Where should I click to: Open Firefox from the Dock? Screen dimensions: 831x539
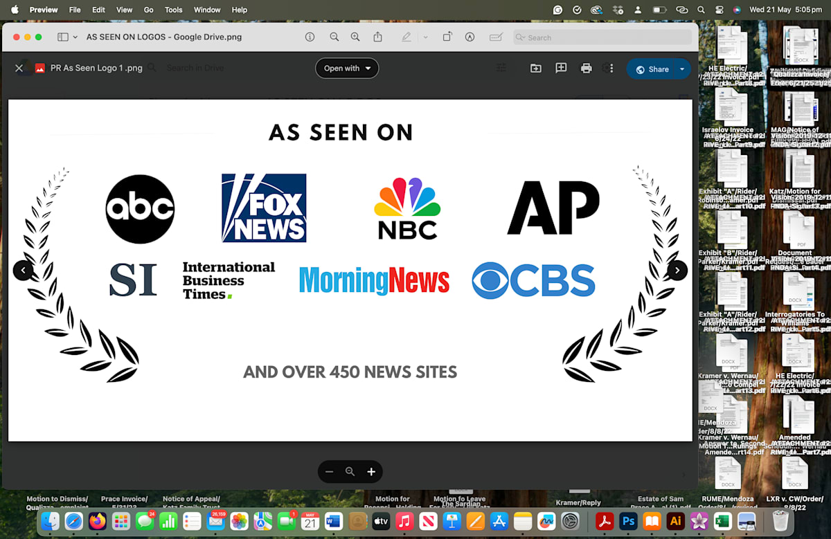98,520
